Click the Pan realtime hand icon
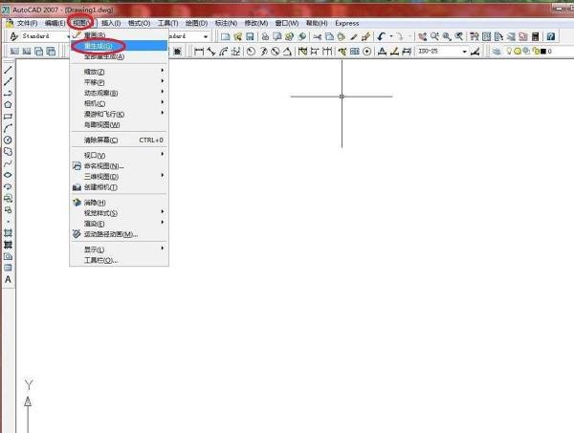The width and height of the screenshot is (574, 433). [x=423, y=36]
